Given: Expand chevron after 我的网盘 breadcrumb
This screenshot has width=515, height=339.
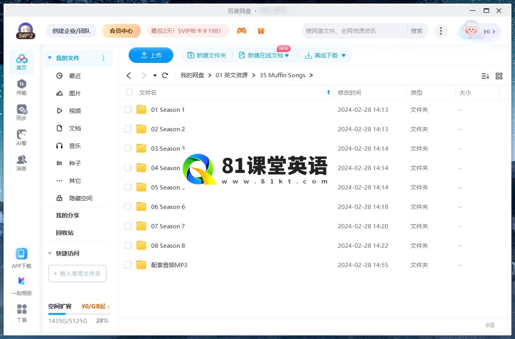Looking at the screenshot, I should (x=210, y=75).
